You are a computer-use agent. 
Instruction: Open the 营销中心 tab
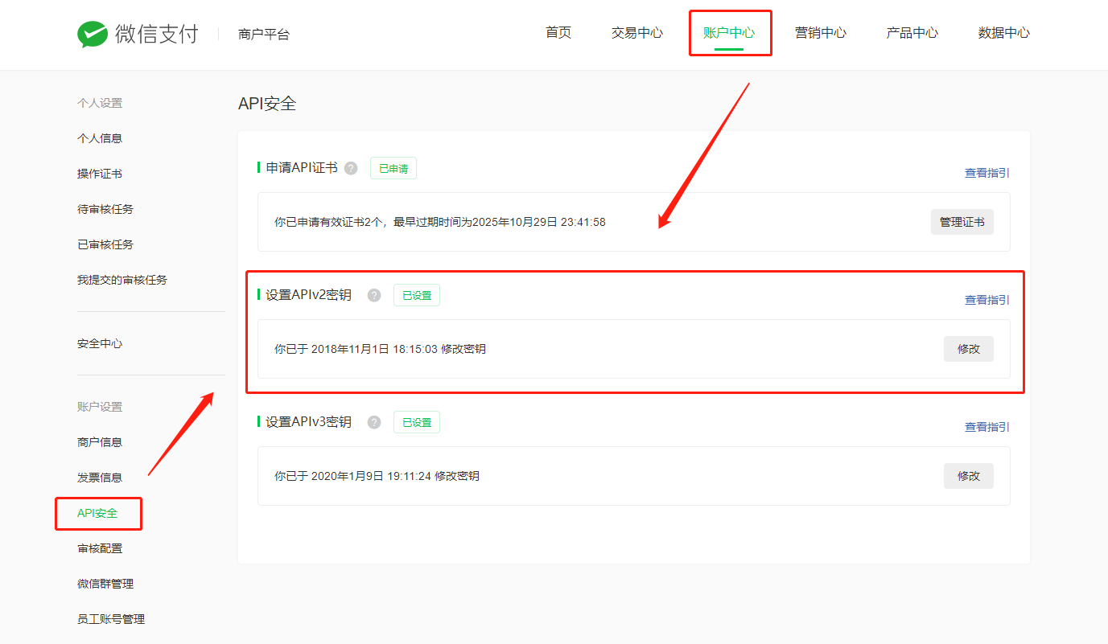click(x=820, y=33)
